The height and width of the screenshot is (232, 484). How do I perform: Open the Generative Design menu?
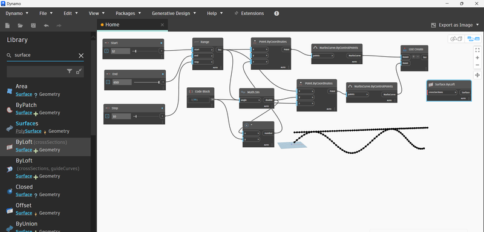coord(174,13)
